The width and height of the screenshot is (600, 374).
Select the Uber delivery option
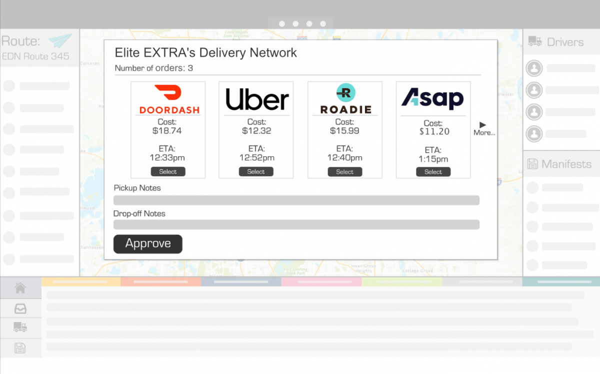[x=256, y=171]
